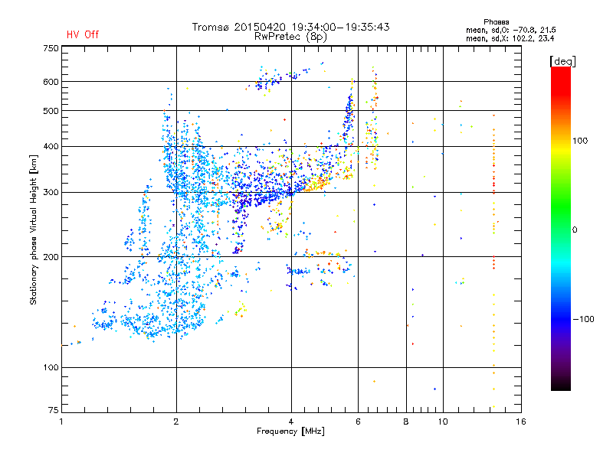Click the colorbar '0' tick label
Viewport: 613px width, 459px height.
click(575, 229)
